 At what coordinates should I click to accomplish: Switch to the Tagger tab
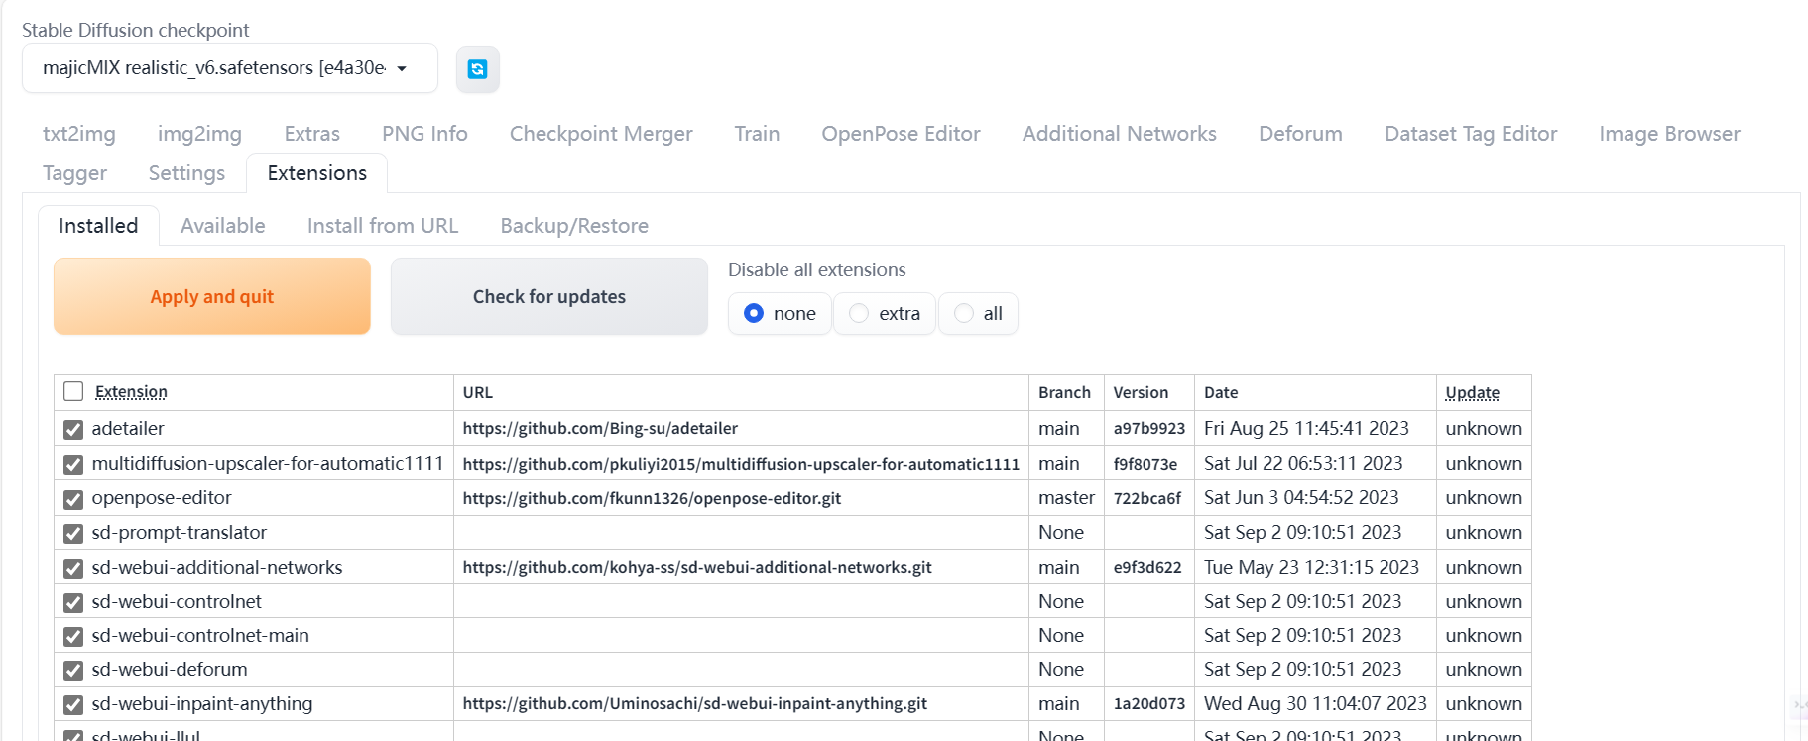coord(74,173)
